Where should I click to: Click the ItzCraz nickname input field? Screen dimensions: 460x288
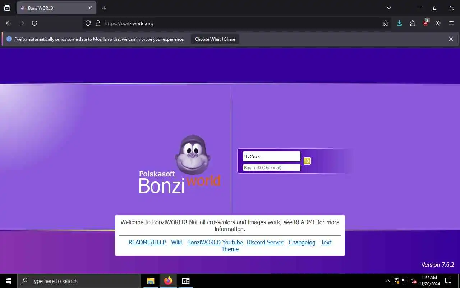click(x=272, y=156)
